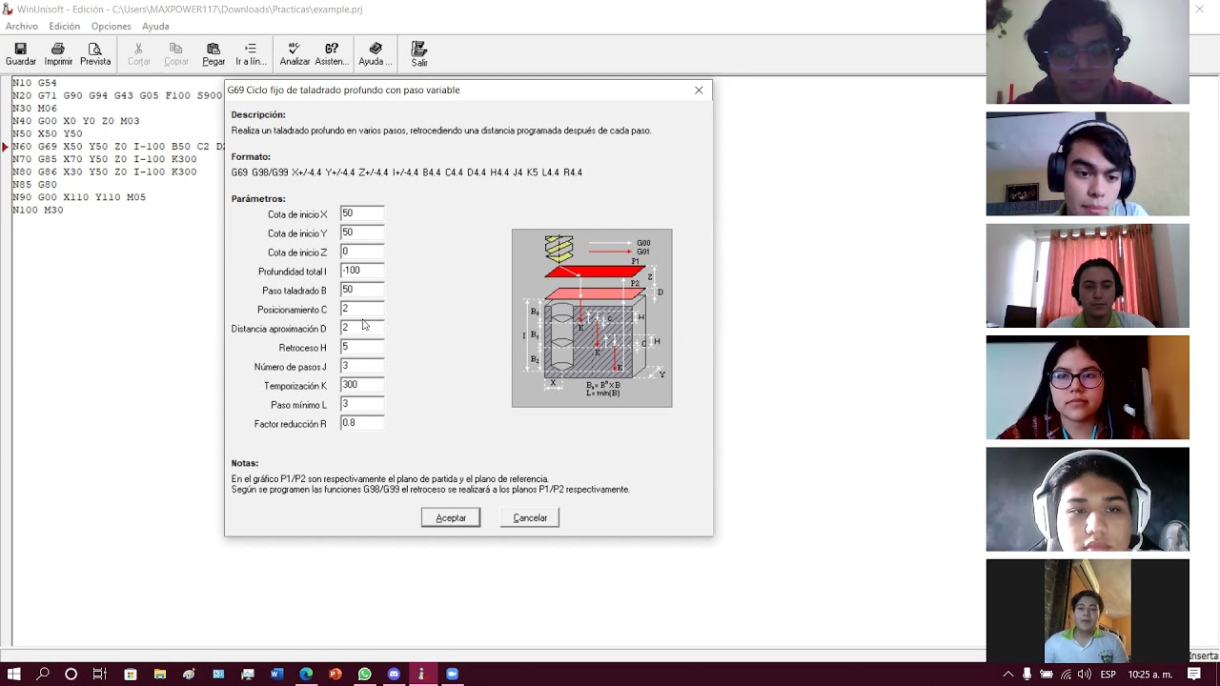The width and height of the screenshot is (1220, 686).
Task: Click the Salir exit icon
Action: [x=419, y=54]
